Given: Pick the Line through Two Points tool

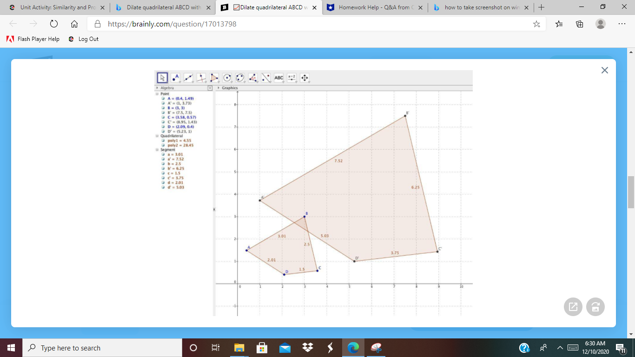Looking at the screenshot, I should [x=188, y=78].
